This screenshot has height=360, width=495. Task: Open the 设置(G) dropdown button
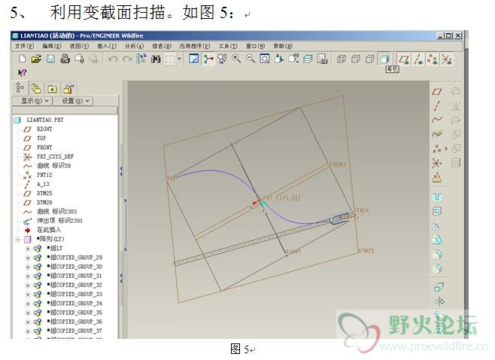[x=73, y=101]
